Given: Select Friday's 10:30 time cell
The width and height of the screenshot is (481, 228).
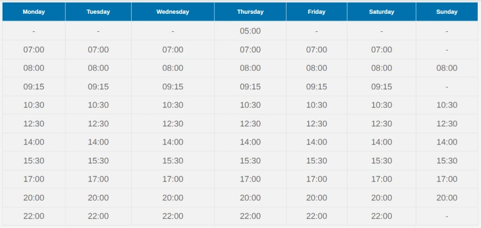Looking at the screenshot, I should [316, 105].
